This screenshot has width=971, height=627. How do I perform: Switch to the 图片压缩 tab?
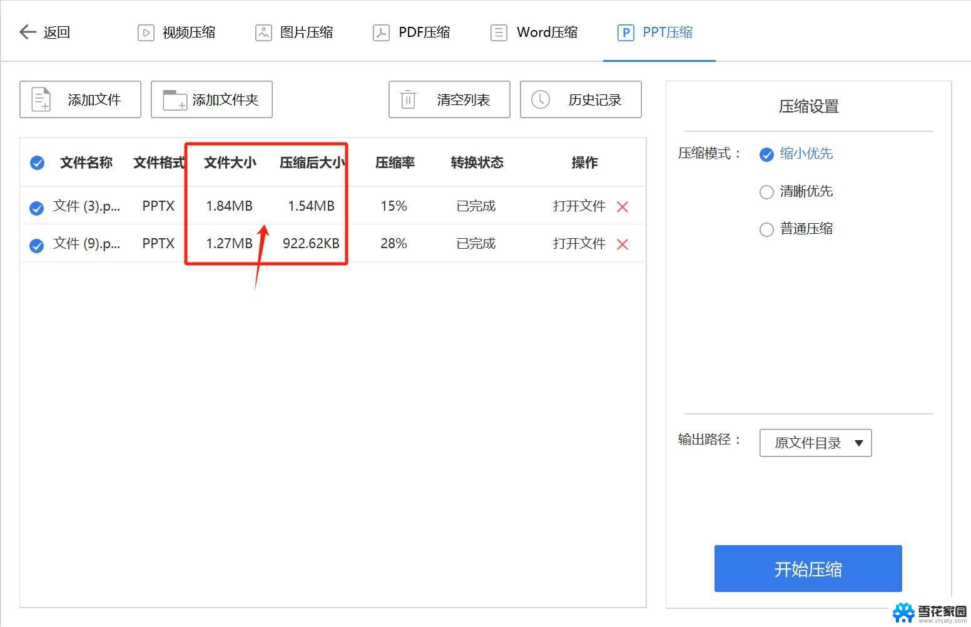(294, 33)
